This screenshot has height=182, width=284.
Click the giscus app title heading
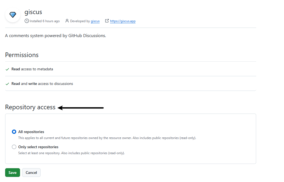pyautogui.click(x=33, y=12)
